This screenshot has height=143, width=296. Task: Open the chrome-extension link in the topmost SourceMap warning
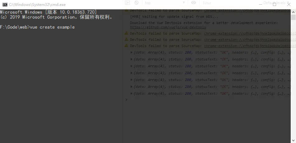tap(250, 11)
